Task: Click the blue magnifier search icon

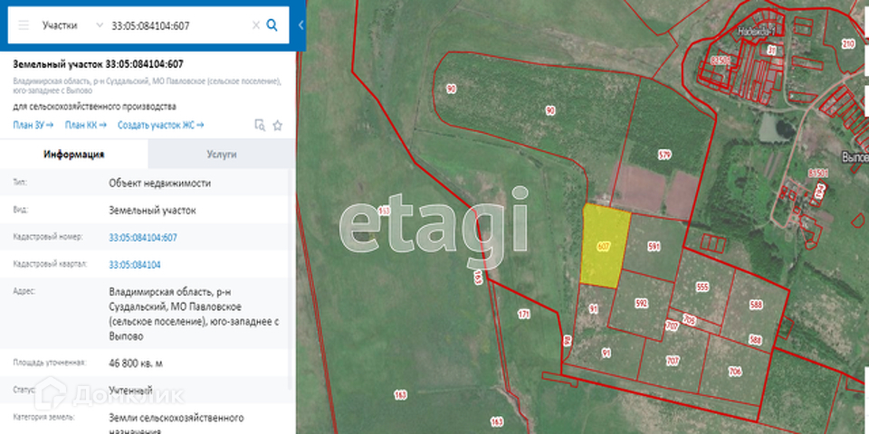Action: [272, 25]
